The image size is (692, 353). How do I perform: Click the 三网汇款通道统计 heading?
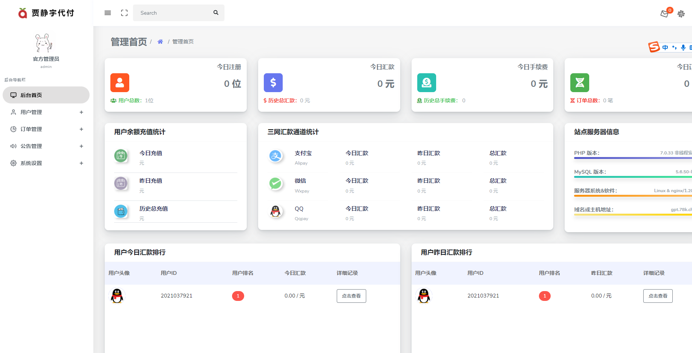(293, 132)
